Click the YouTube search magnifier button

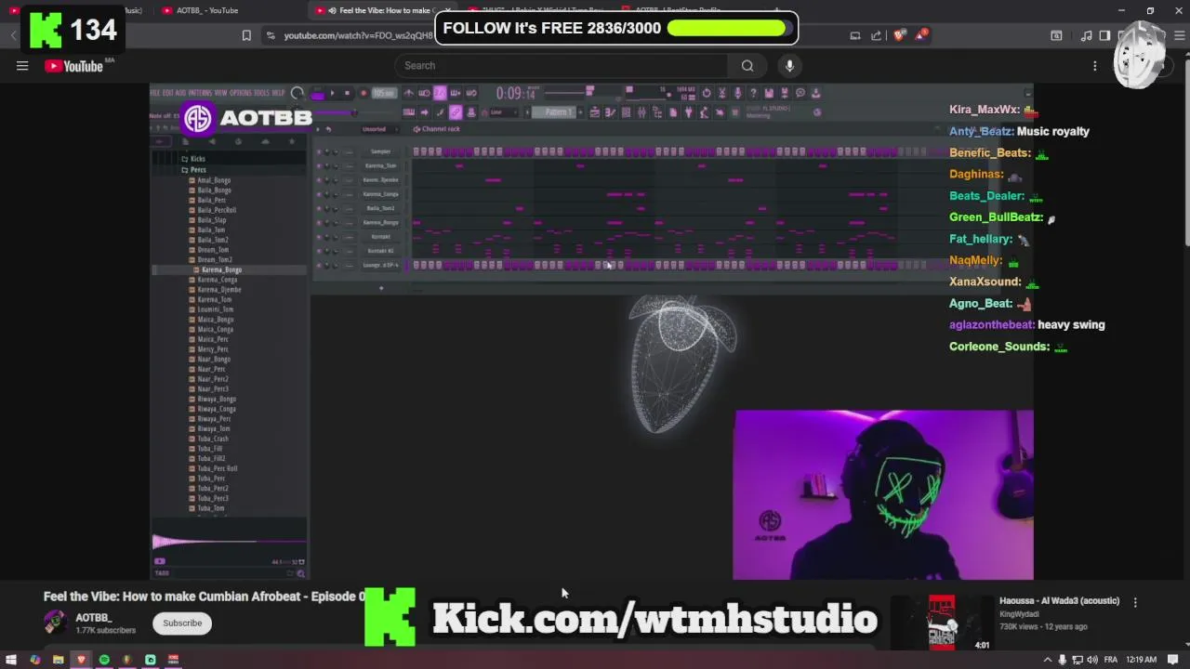[747, 66]
